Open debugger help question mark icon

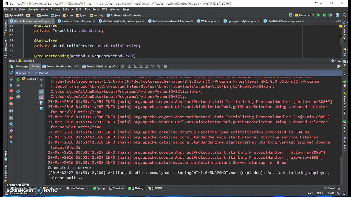click(x=11, y=143)
